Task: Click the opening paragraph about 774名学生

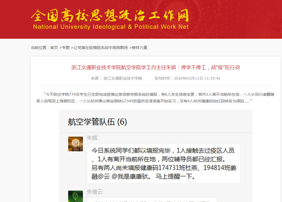Action: coord(156,98)
